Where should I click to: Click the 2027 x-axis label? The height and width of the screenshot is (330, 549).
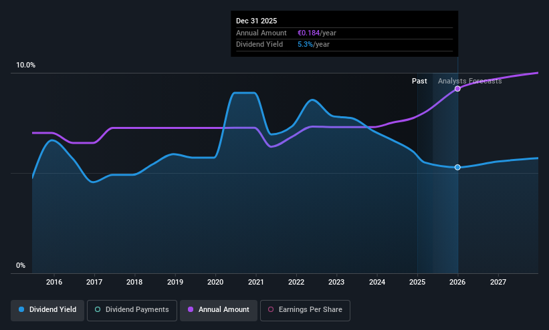[498, 282]
